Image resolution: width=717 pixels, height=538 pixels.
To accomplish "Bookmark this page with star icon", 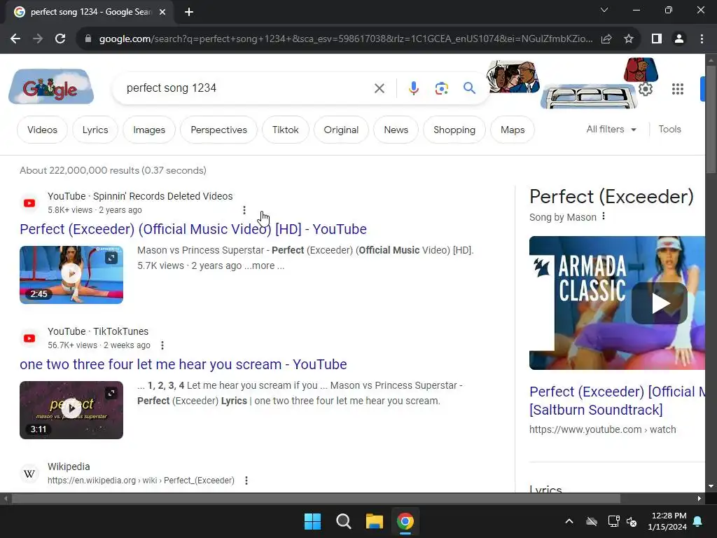I will [629, 39].
